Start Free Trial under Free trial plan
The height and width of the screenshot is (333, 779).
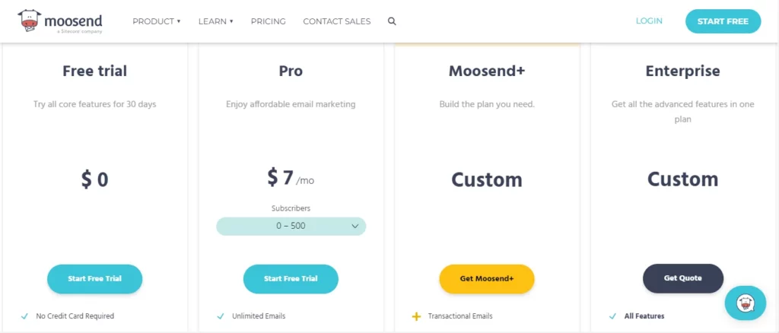click(94, 279)
